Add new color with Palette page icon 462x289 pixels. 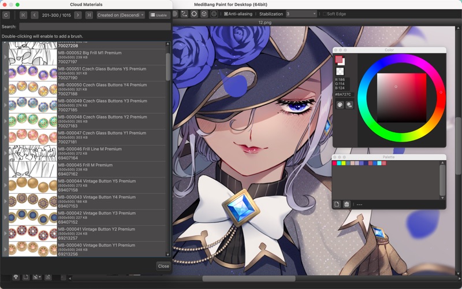click(337, 204)
